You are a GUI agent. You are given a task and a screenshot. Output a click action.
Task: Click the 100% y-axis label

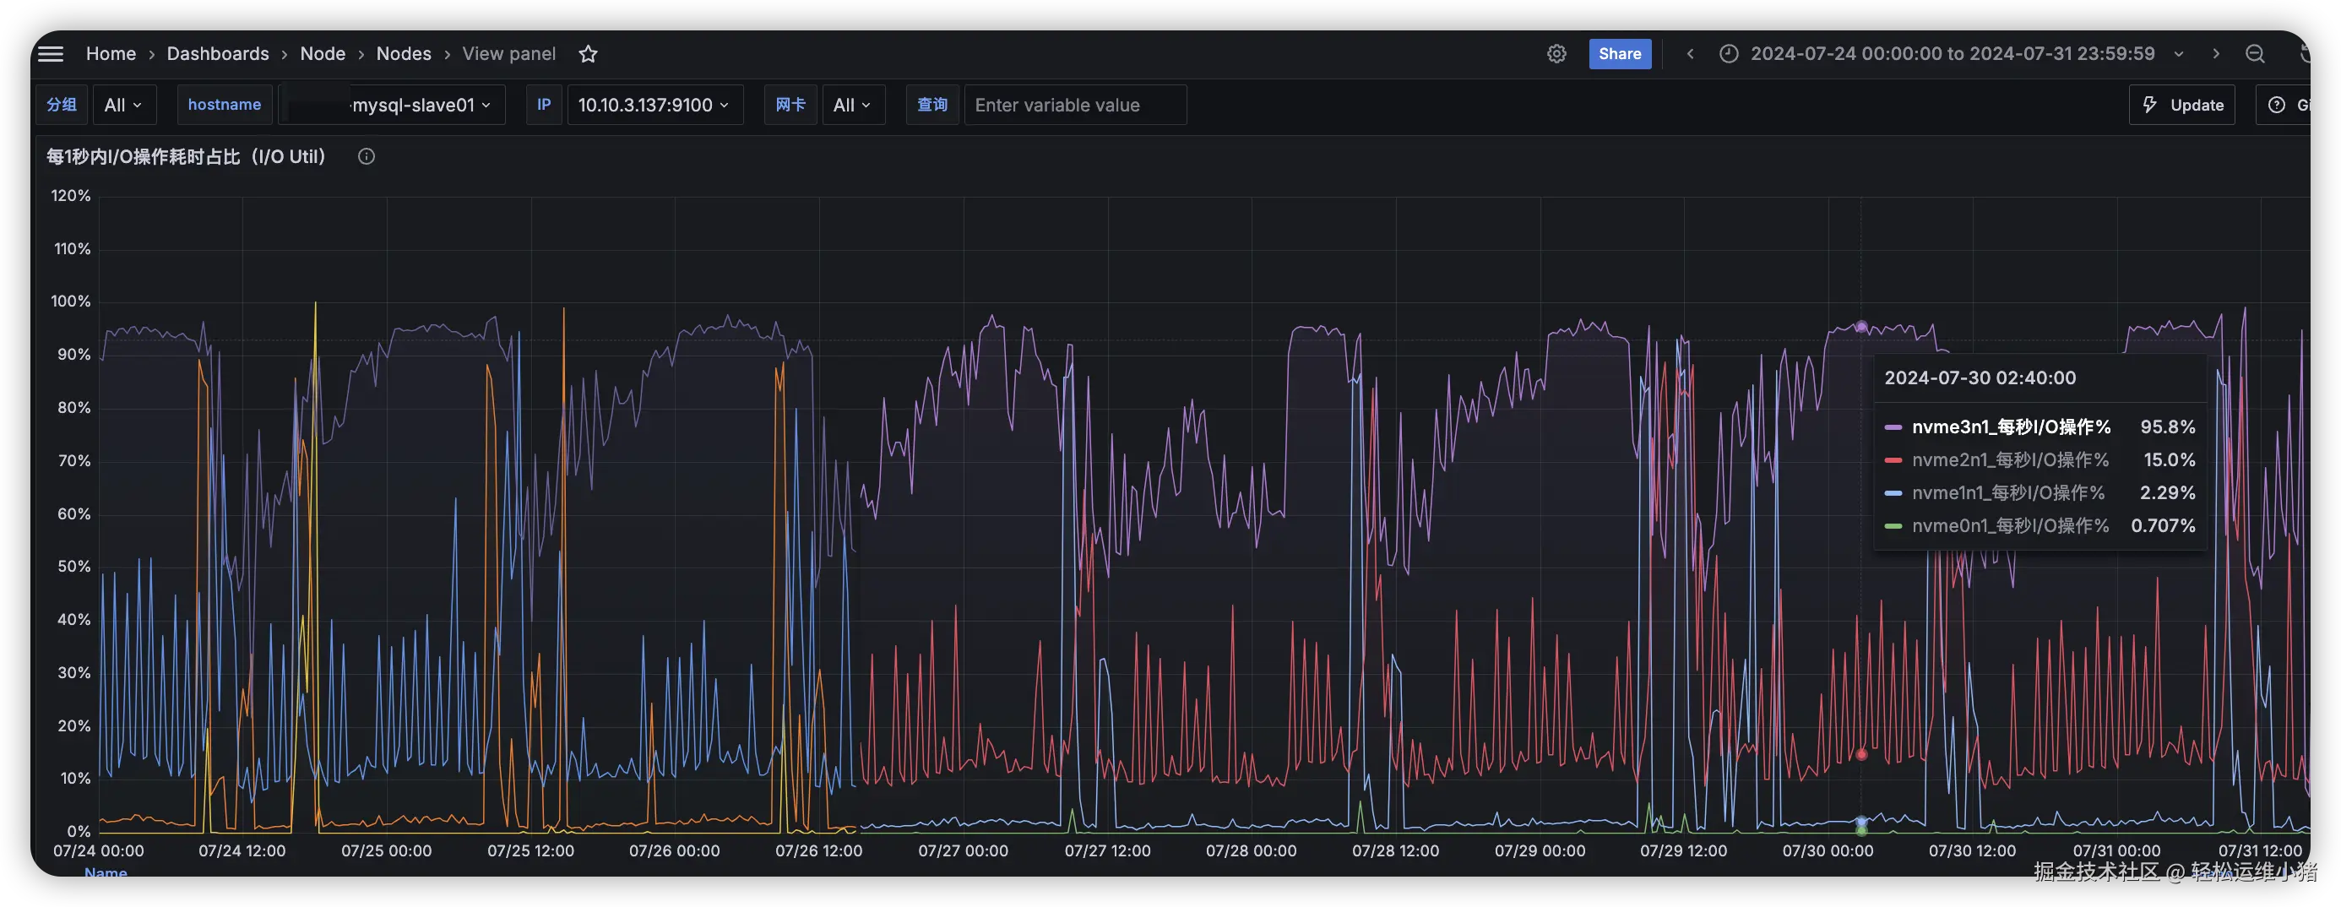pyautogui.click(x=71, y=301)
